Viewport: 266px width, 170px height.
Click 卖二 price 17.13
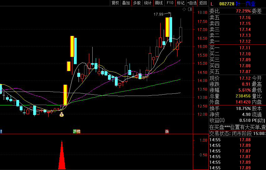pos(245,35)
